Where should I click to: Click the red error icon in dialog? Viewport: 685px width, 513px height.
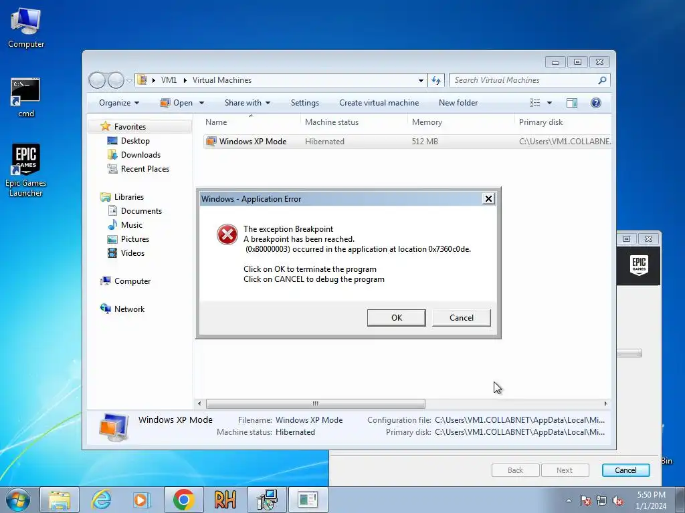click(227, 234)
